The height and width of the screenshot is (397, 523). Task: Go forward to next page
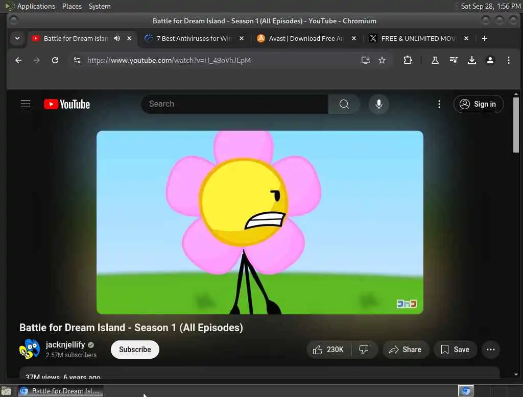[x=37, y=60]
